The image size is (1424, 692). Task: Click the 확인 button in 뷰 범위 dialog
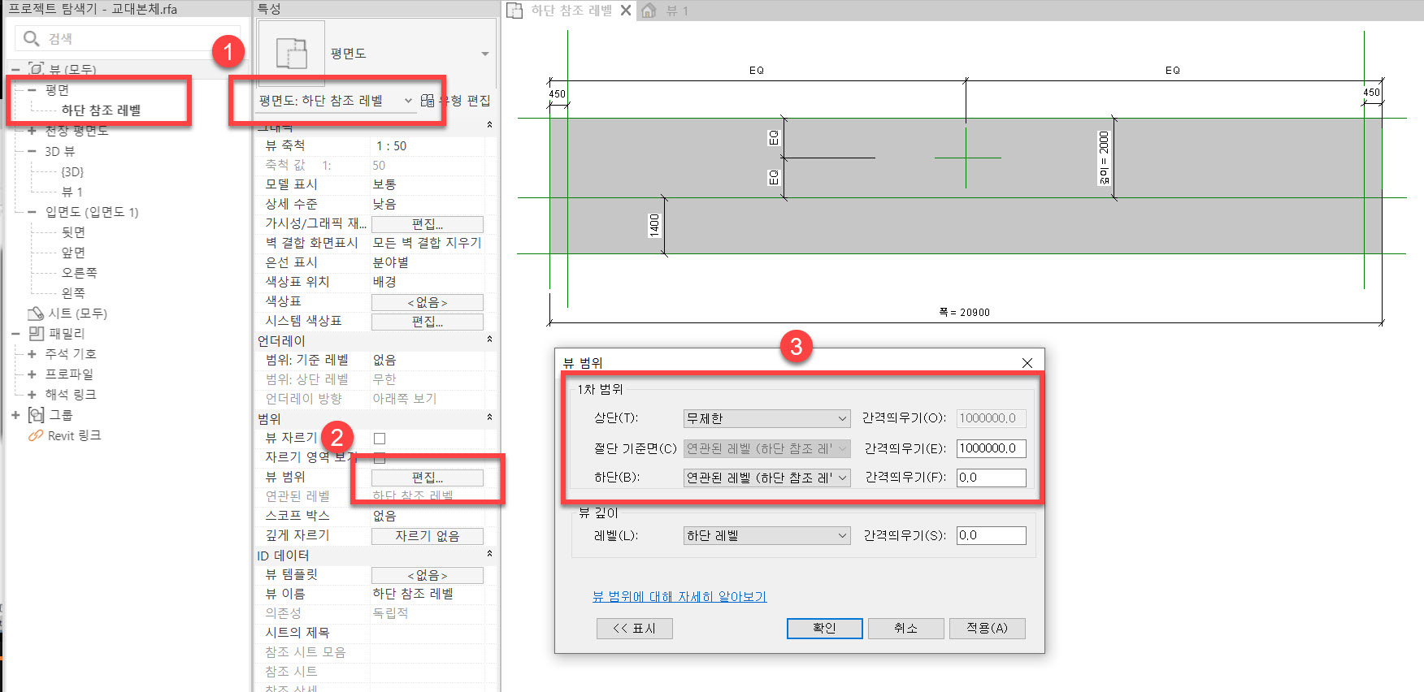pyautogui.click(x=824, y=629)
